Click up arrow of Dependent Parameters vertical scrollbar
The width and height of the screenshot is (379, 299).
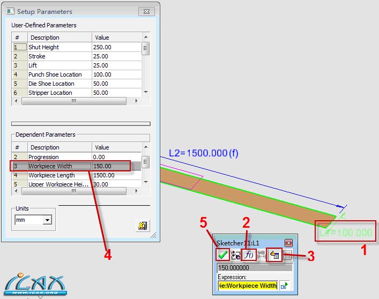[x=145, y=147]
